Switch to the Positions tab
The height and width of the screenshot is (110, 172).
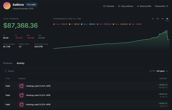coord(8,63)
